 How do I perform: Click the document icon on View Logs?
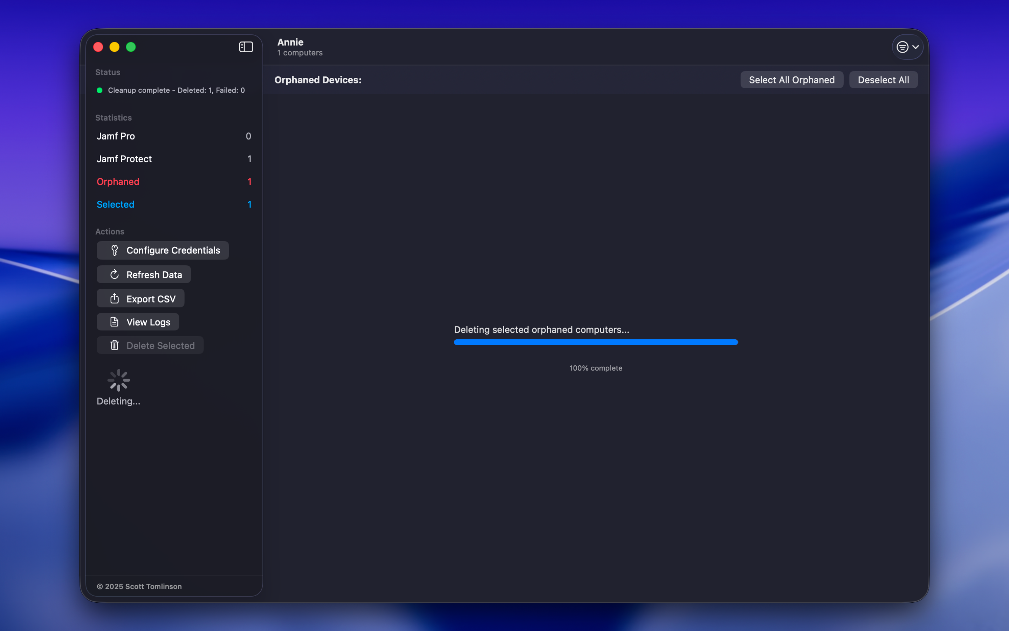pyautogui.click(x=114, y=322)
